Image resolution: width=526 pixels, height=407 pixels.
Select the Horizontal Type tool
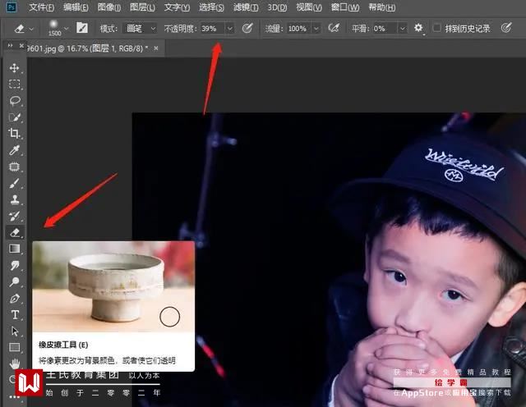(14, 314)
